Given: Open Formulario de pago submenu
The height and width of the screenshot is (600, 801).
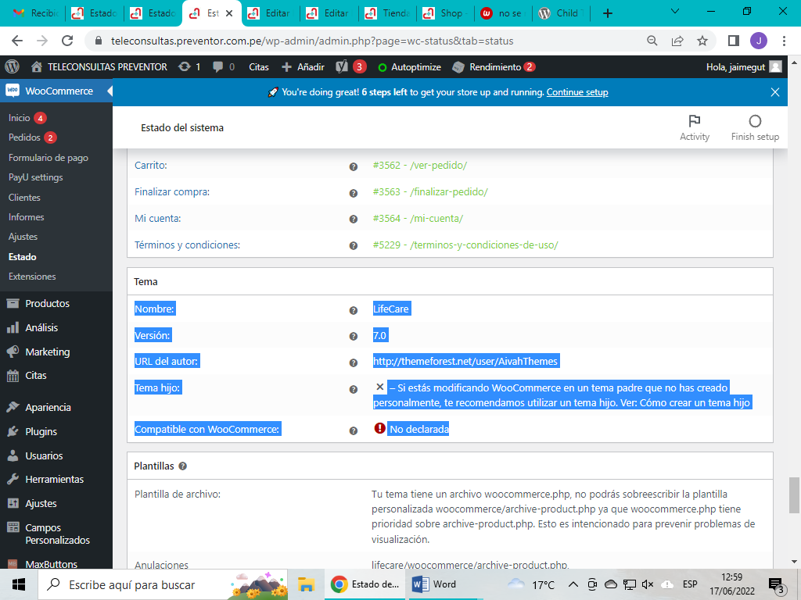Looking at the screenshot, I should (x=48, y=158).
